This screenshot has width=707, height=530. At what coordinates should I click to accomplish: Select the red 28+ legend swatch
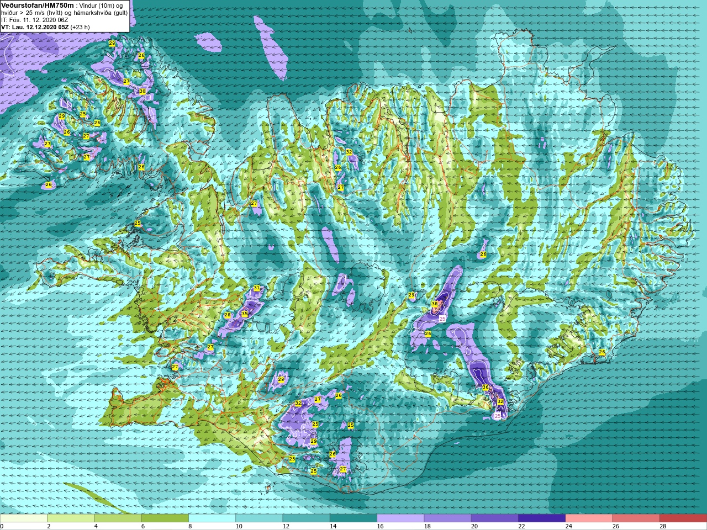tap(683, 518)
